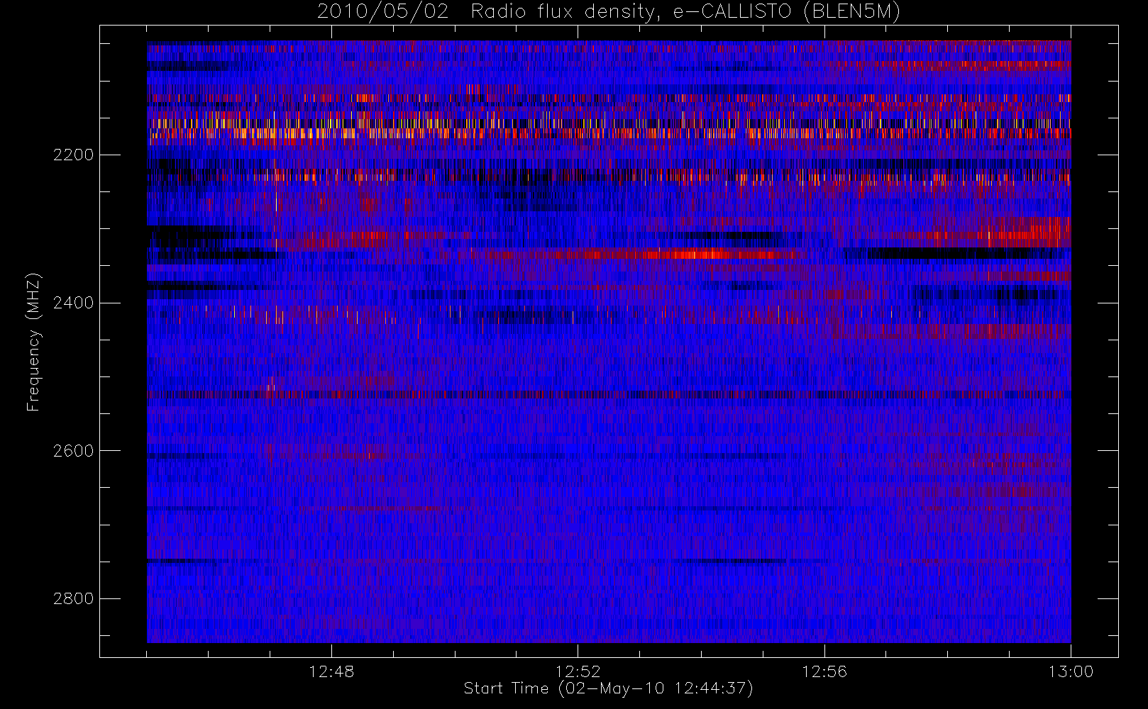
Task: Click the plot title '2010/05/02 Radio flux density'
Action: click(485, 12)
